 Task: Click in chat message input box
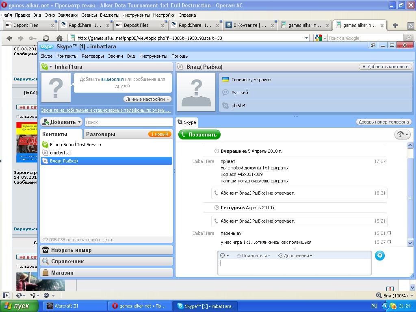pos(294,266)
